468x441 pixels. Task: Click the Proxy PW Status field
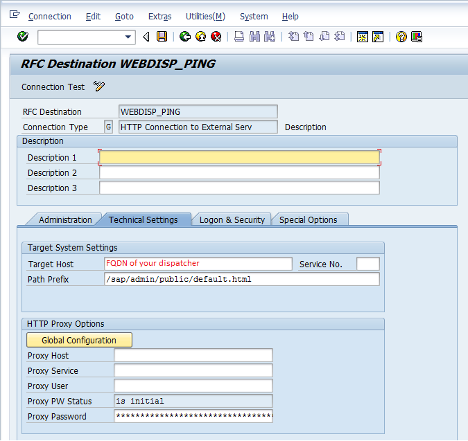(193, 401)
